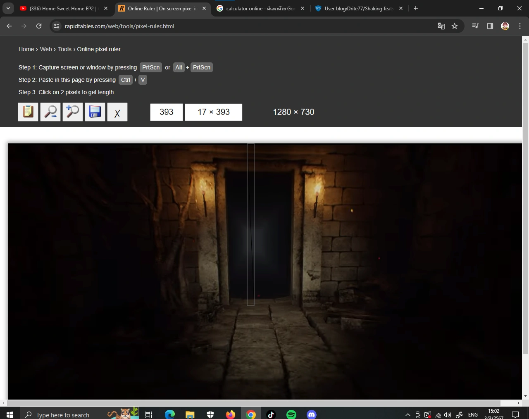Screen dimensions: 529x419
Task: Open the Google Translate icon in address bar
Action: (x=441, y=26)
